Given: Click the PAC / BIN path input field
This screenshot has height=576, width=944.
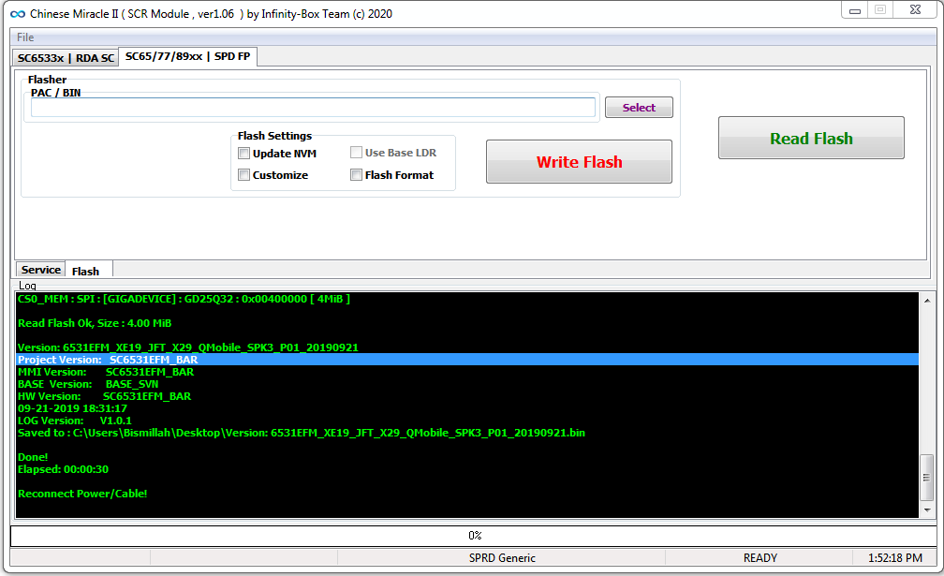Looking at the screenshot, I should click(313, 108).
